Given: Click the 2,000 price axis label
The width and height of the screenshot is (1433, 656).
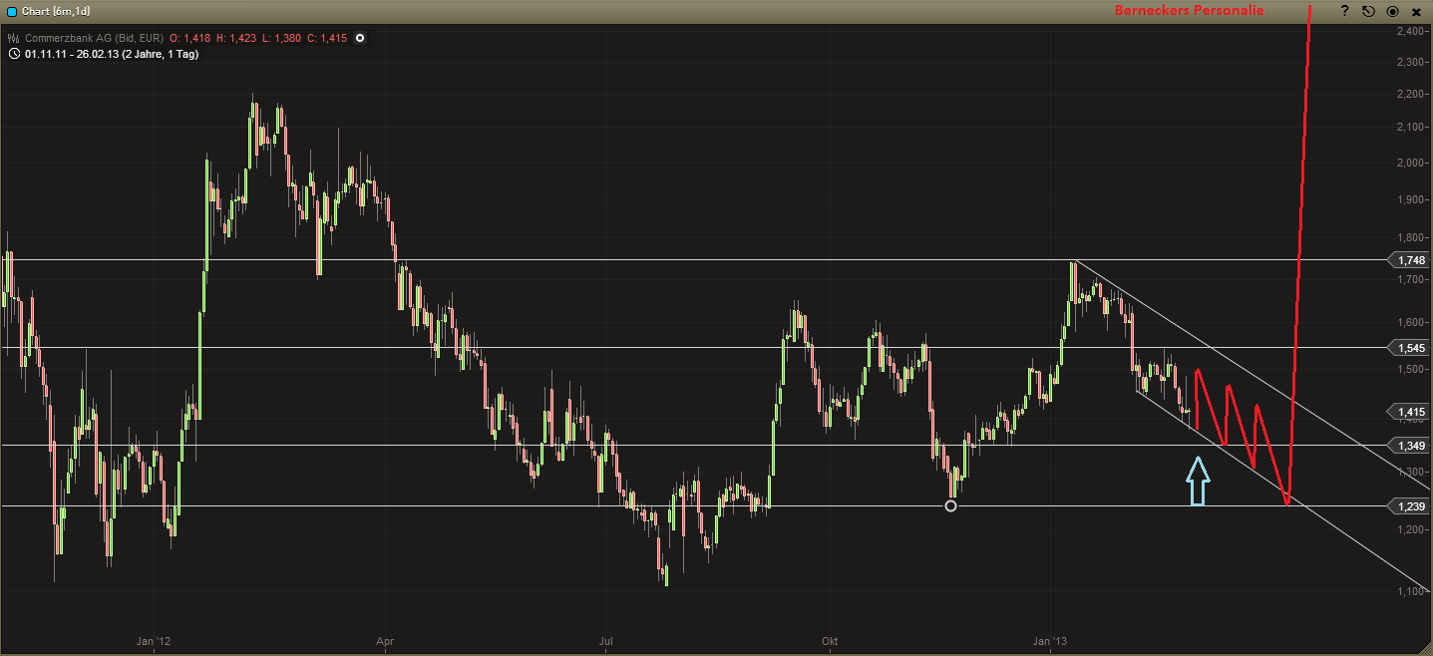Looking at the screenshot, I should tap(1410, 162).
